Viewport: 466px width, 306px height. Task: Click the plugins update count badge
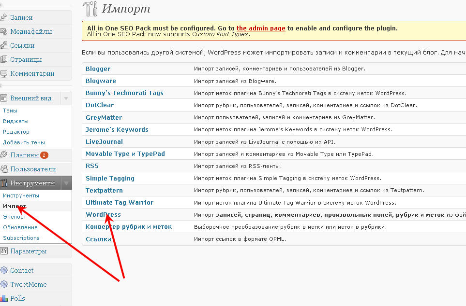click(44, 155)
